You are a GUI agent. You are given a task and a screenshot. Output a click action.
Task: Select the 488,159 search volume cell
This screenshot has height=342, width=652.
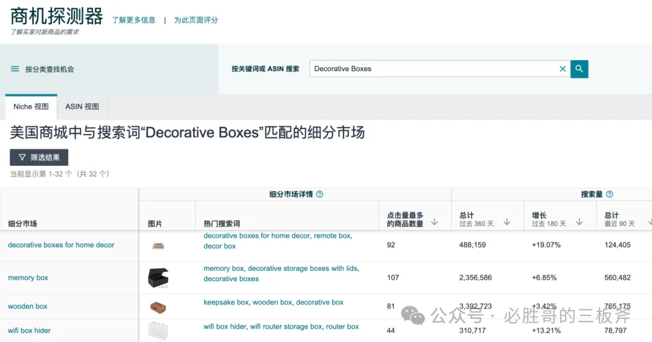(x=472, y=245)
